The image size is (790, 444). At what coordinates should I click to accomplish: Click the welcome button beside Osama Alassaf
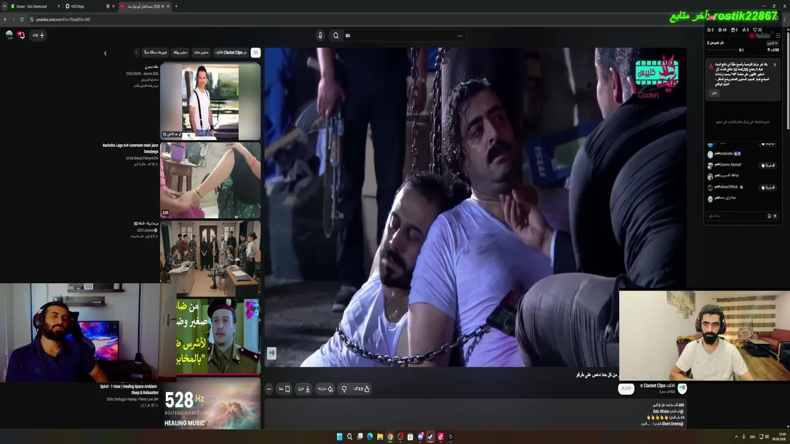click(768, 165)
